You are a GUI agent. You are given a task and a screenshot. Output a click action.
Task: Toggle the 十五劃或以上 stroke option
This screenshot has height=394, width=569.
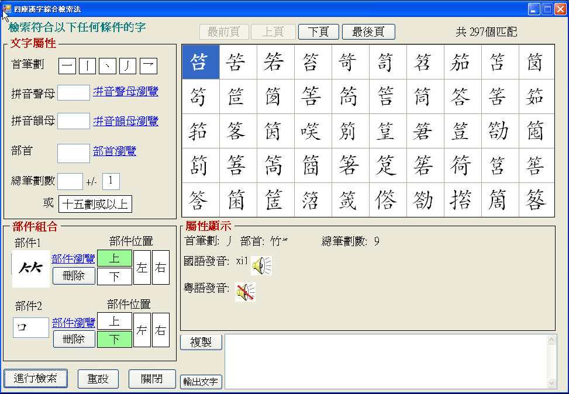tap(95, 204)
